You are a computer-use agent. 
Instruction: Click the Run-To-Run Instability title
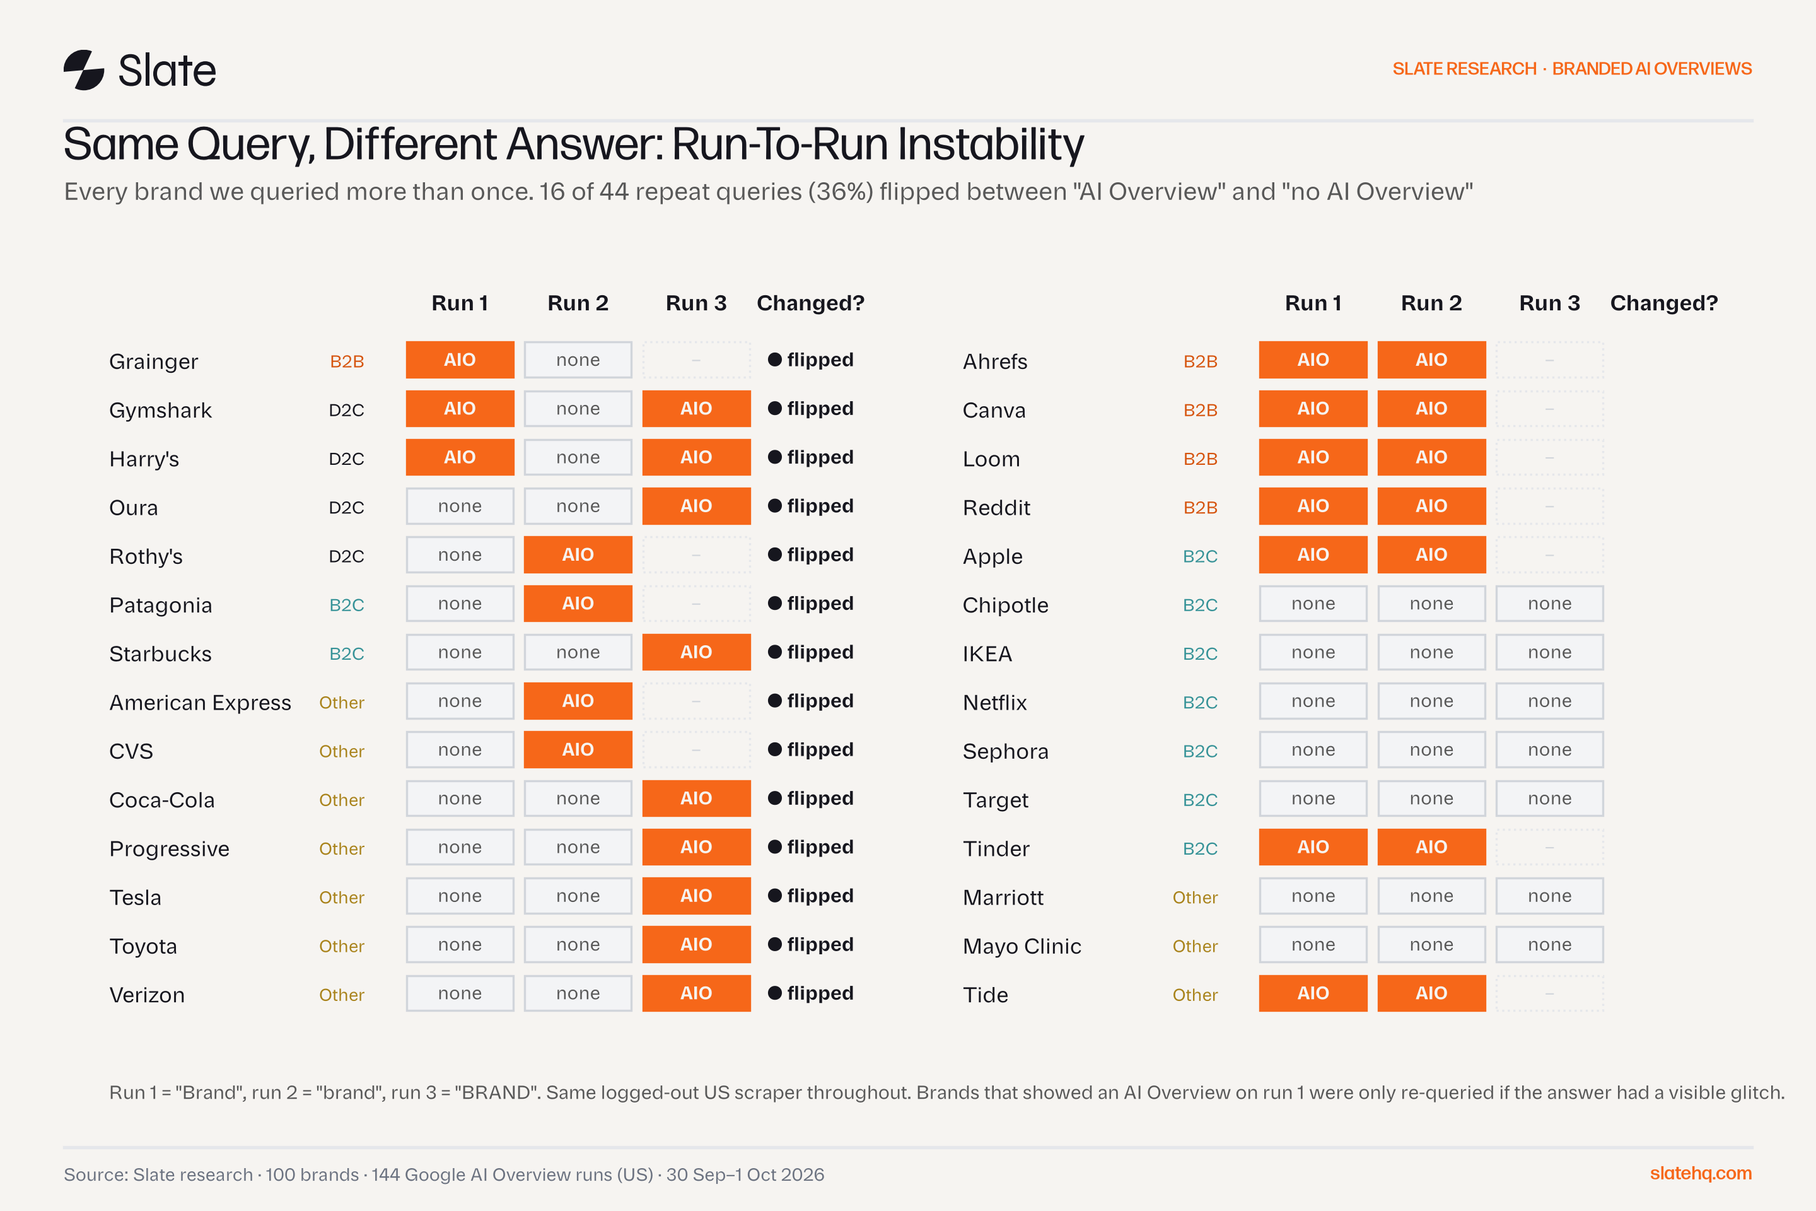tap(878, 144)
